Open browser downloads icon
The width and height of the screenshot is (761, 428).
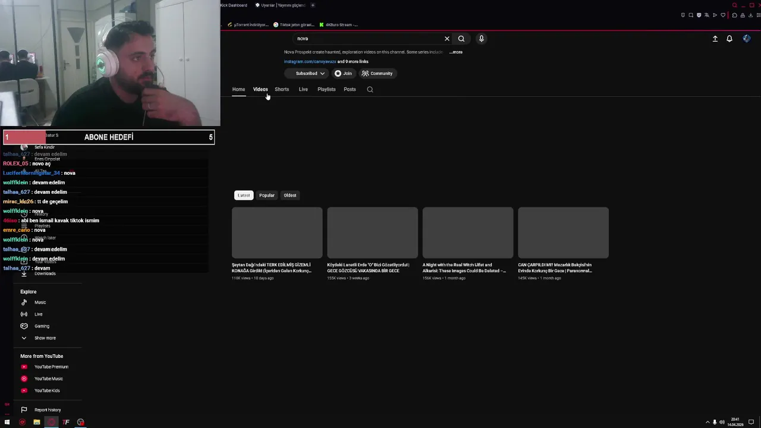coord(751,15)
